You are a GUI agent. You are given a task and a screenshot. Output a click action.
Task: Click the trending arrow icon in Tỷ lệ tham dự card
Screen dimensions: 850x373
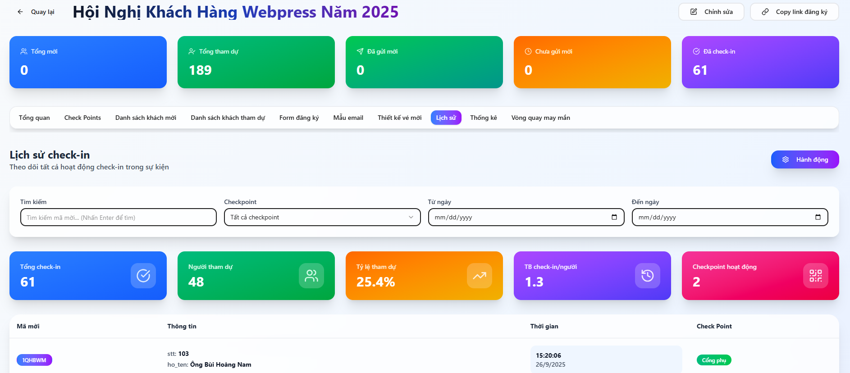coord(480,276)
